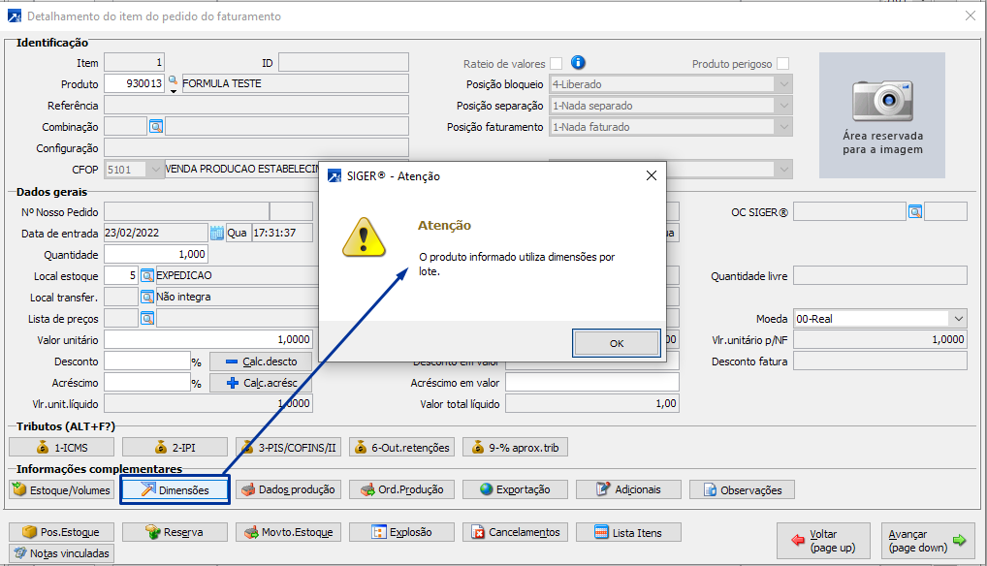987x566 pixels.
Task: Expand Posição bloqueio dropdown
Action: point(783,83)
